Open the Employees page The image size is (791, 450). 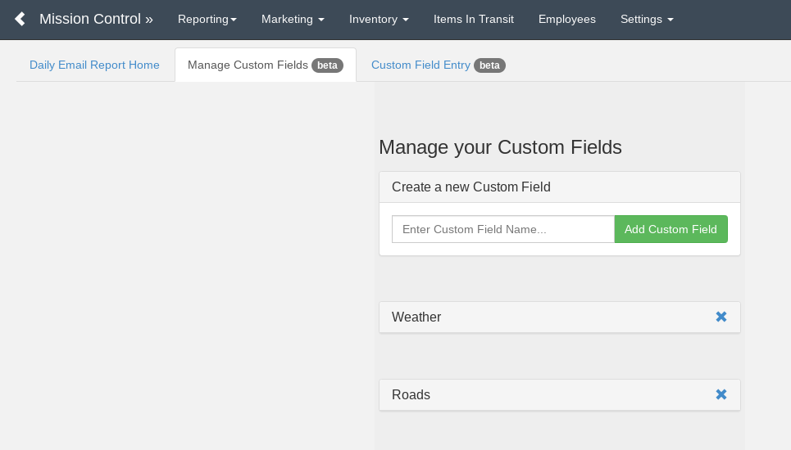tap(567, 19)
